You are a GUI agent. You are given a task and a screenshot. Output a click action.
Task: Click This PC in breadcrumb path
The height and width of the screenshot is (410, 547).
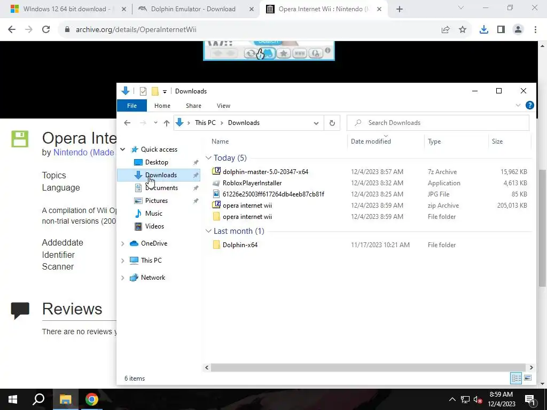[x=205, y=123]
